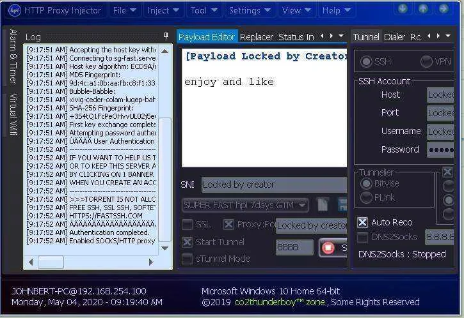
Task: Switch to Tunnel tab
Action: click(x=366, y=37)
